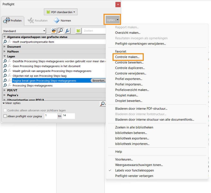Open the Standaard library combo box
This screenshot has height=193, width=211.
point(24,31)
